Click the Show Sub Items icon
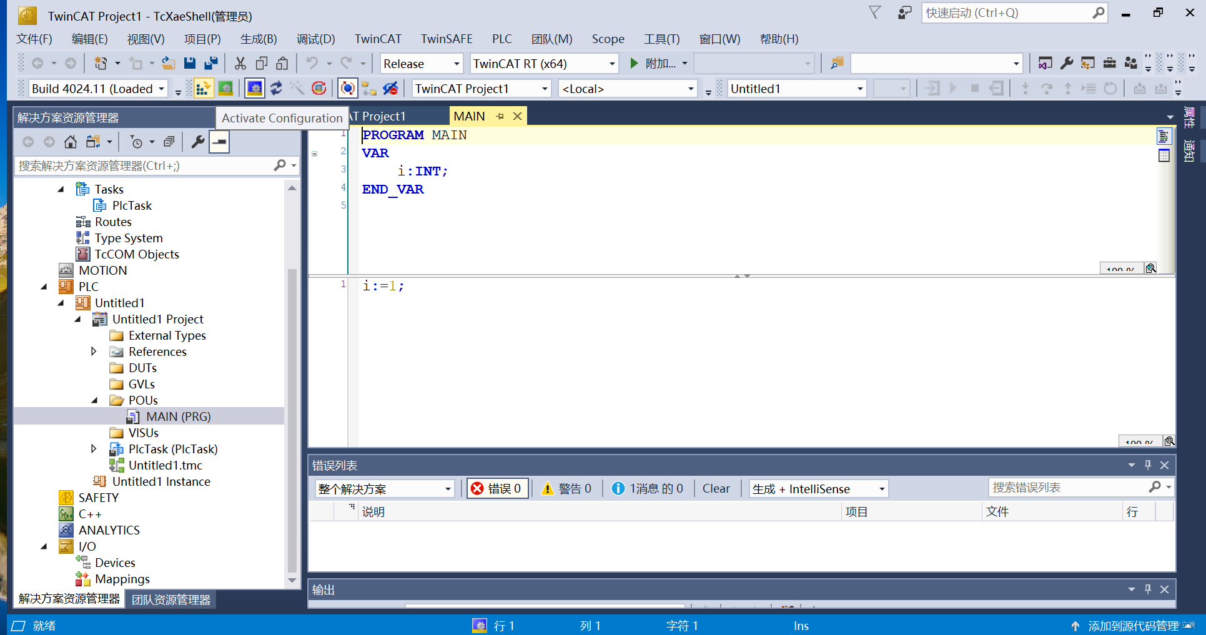1206x635 pixels. pos(369,89)
